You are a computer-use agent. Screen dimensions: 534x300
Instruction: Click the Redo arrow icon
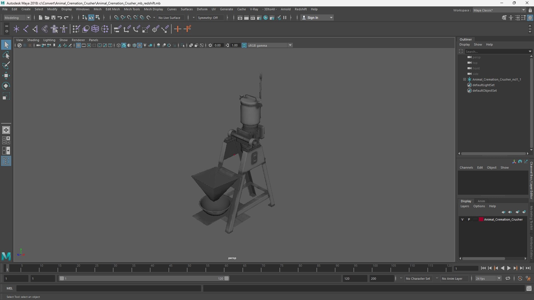coord(66,17)
